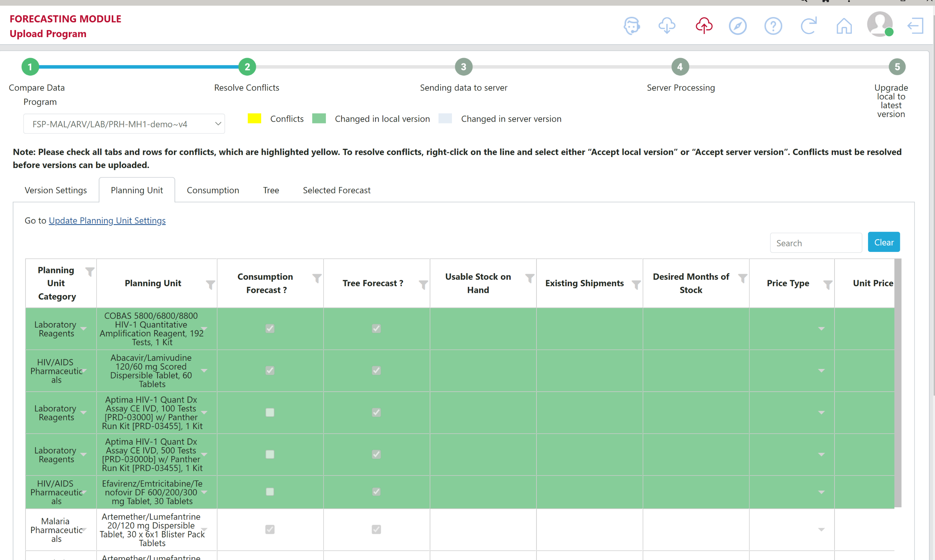
Task: Open the help question mark icon
Action: tap(773, 26)
